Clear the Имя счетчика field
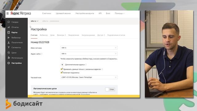 [x=116, y=48]
